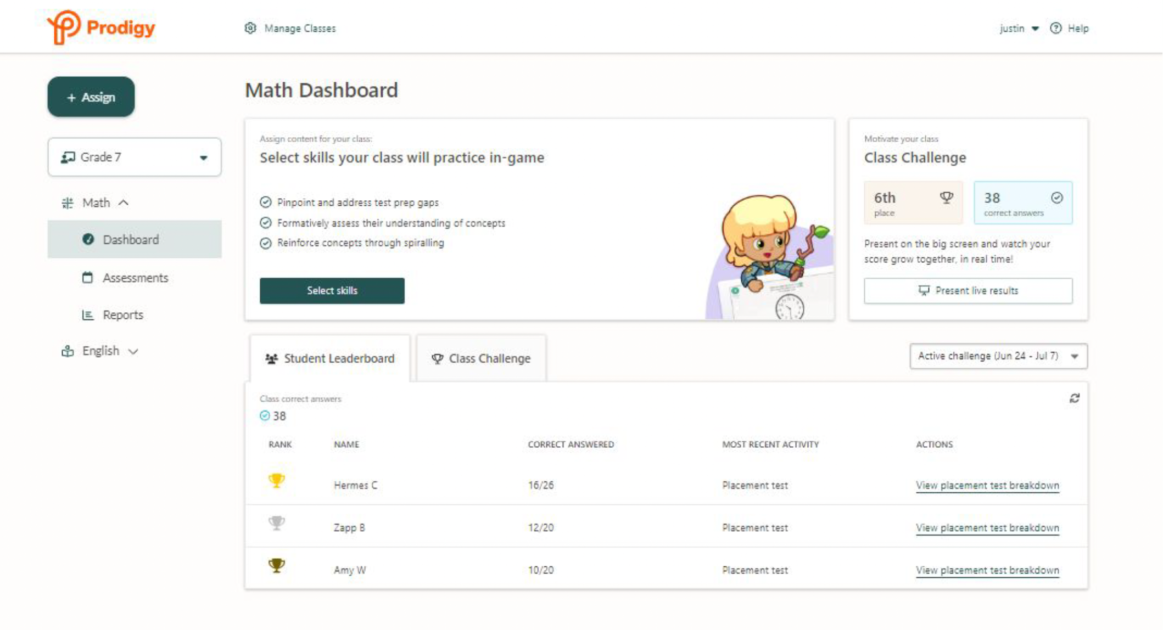This screenshot has height=630, width=1163.
Task: Click the refresh leaderboard icon
Action: click(1075, 398)
